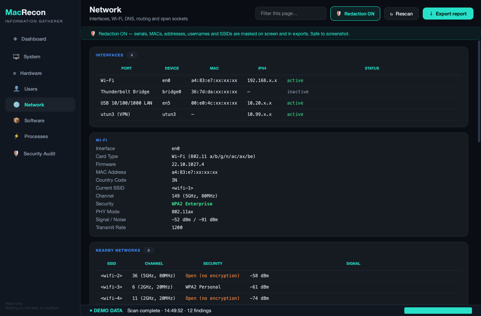Image resolution: width=481 pixels, height=316 pixels.
Task: Click the firmware version 22.10.1027.4
Action: 188,164
